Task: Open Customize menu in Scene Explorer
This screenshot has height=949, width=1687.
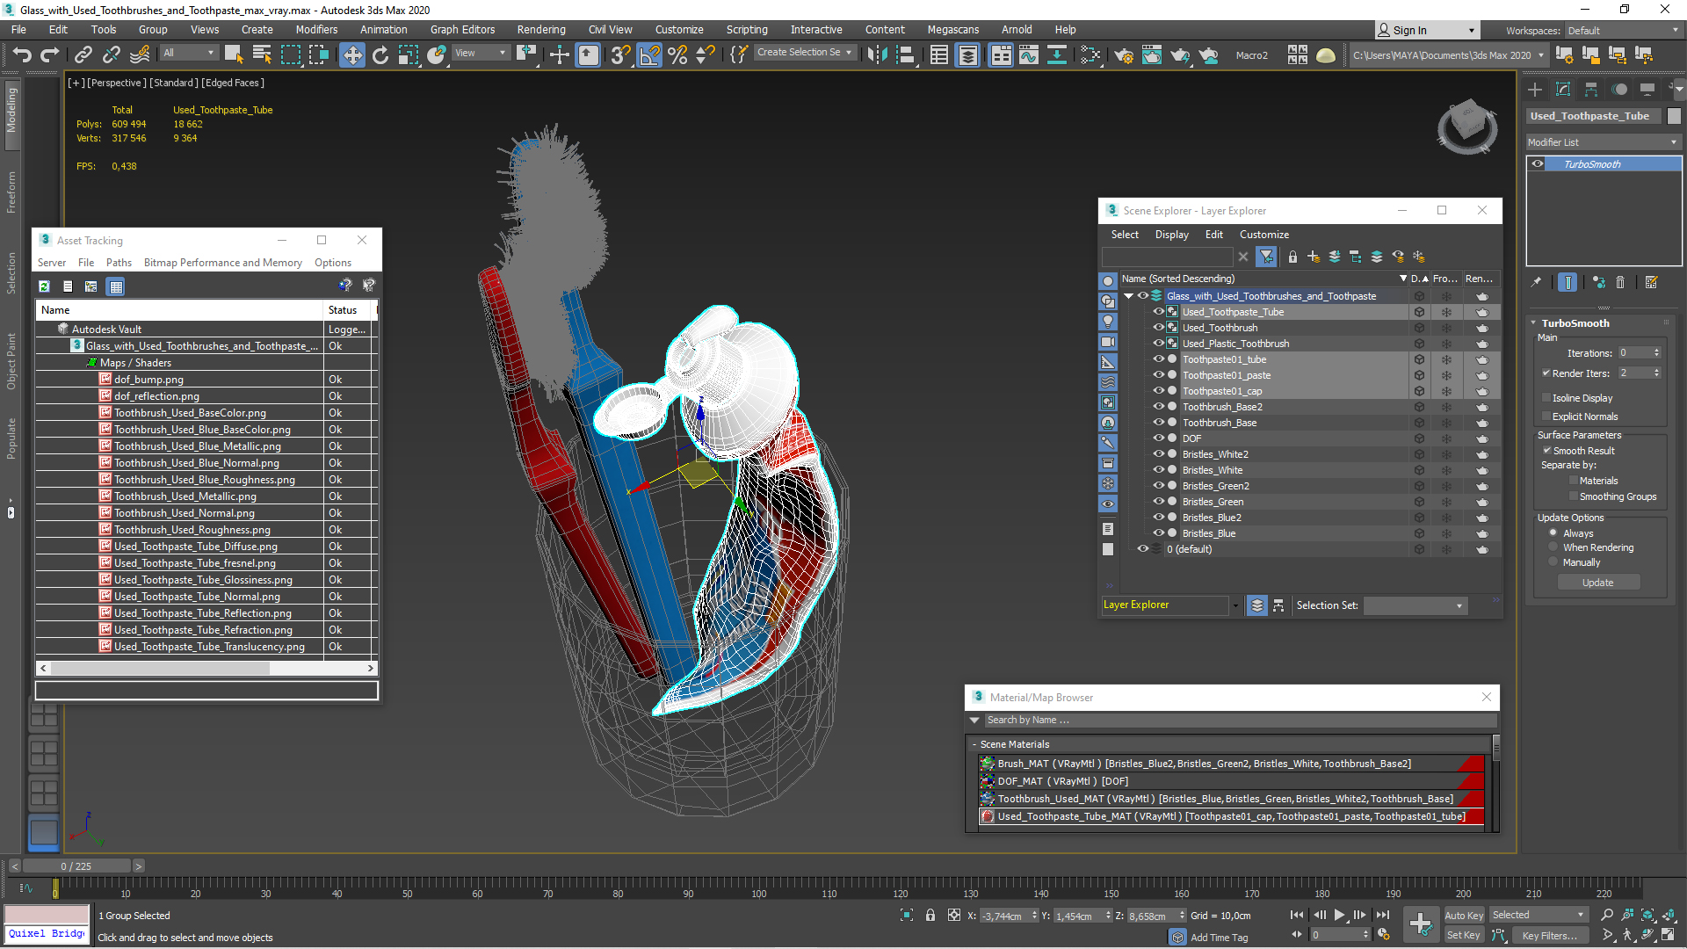Action: tap(1264, 235)
